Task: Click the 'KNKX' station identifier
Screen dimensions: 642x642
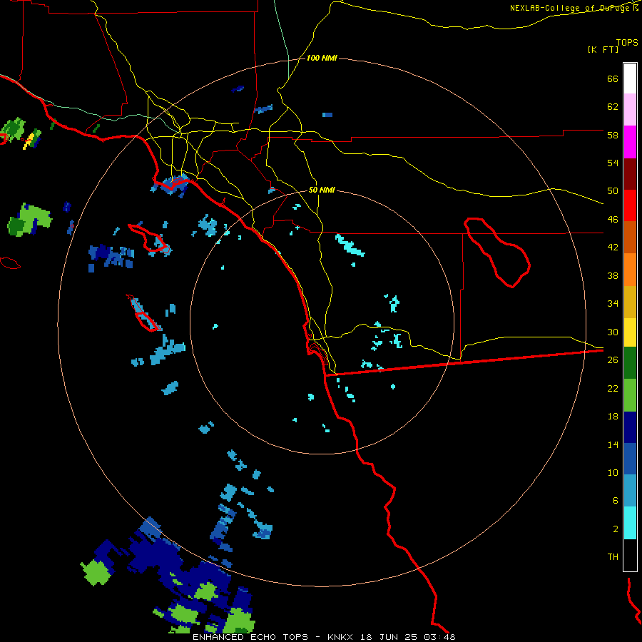Action: click(x=342, y=637)
